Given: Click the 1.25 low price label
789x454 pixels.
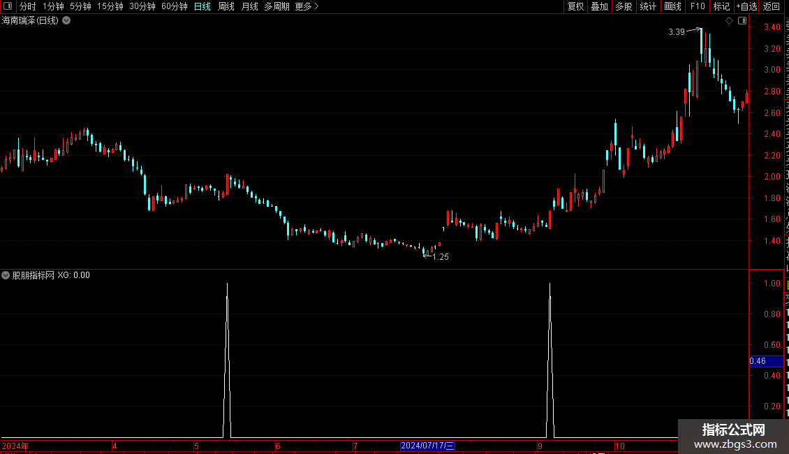Looking at the screenshot, I should (x=441, y=257).
